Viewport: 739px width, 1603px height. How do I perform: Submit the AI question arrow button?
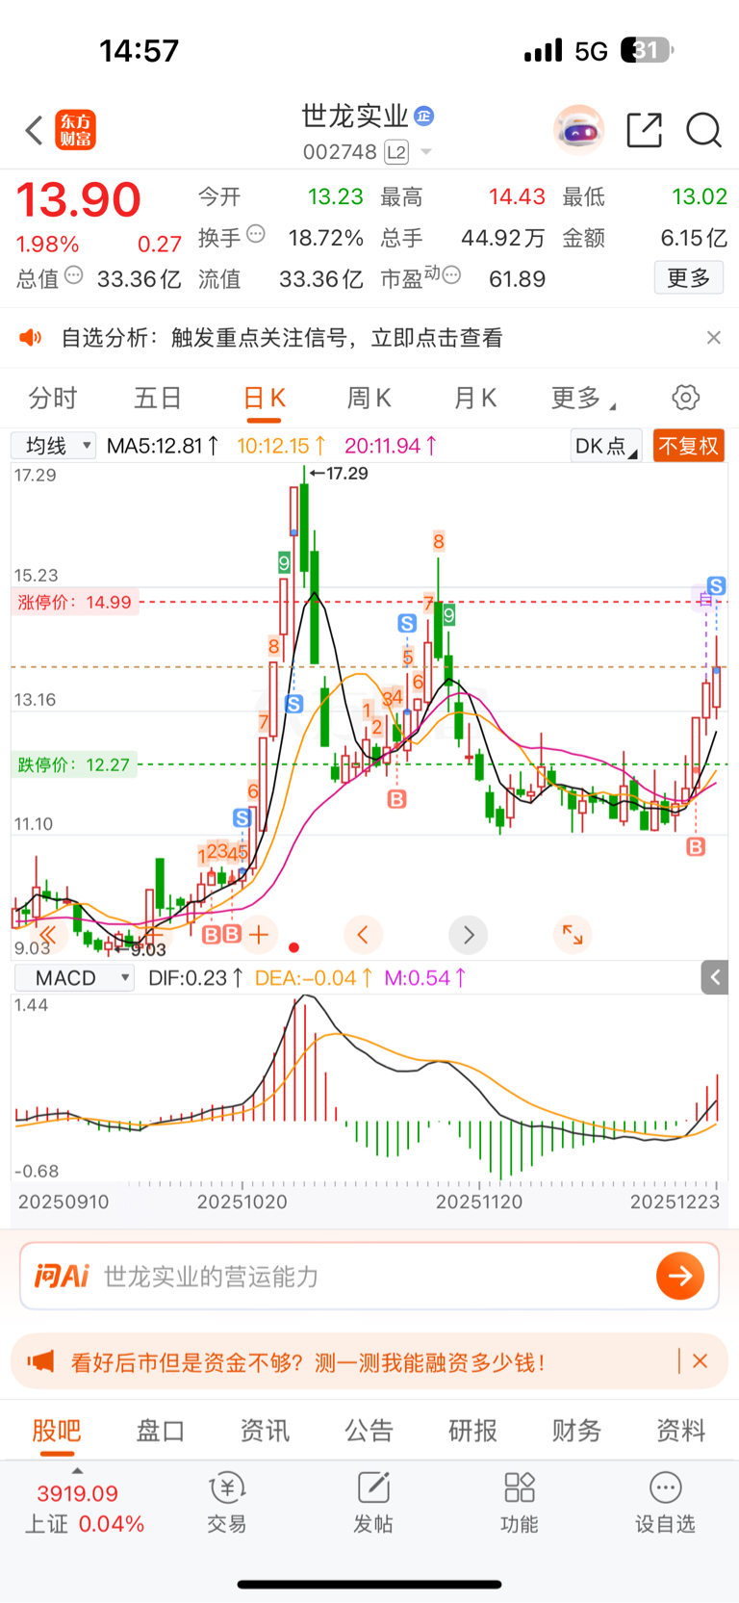click(680, 1276)
